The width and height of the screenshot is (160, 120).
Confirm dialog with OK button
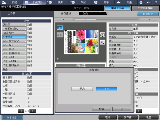coord(122,109)
